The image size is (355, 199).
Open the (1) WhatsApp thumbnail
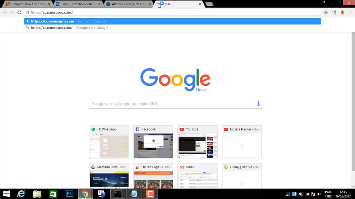click(109, 142)
